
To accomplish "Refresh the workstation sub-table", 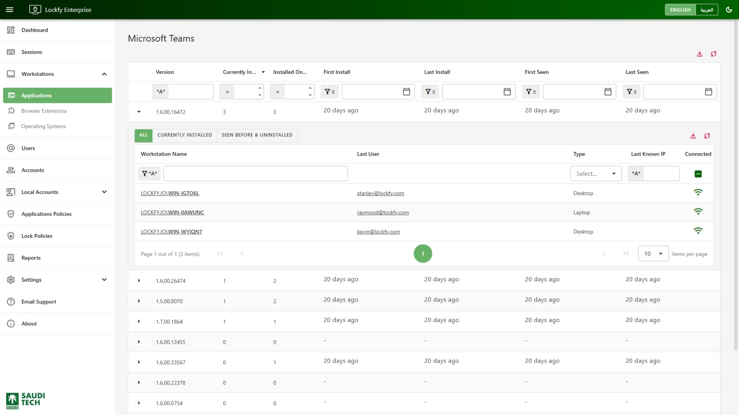I will (x=707, y=136).
